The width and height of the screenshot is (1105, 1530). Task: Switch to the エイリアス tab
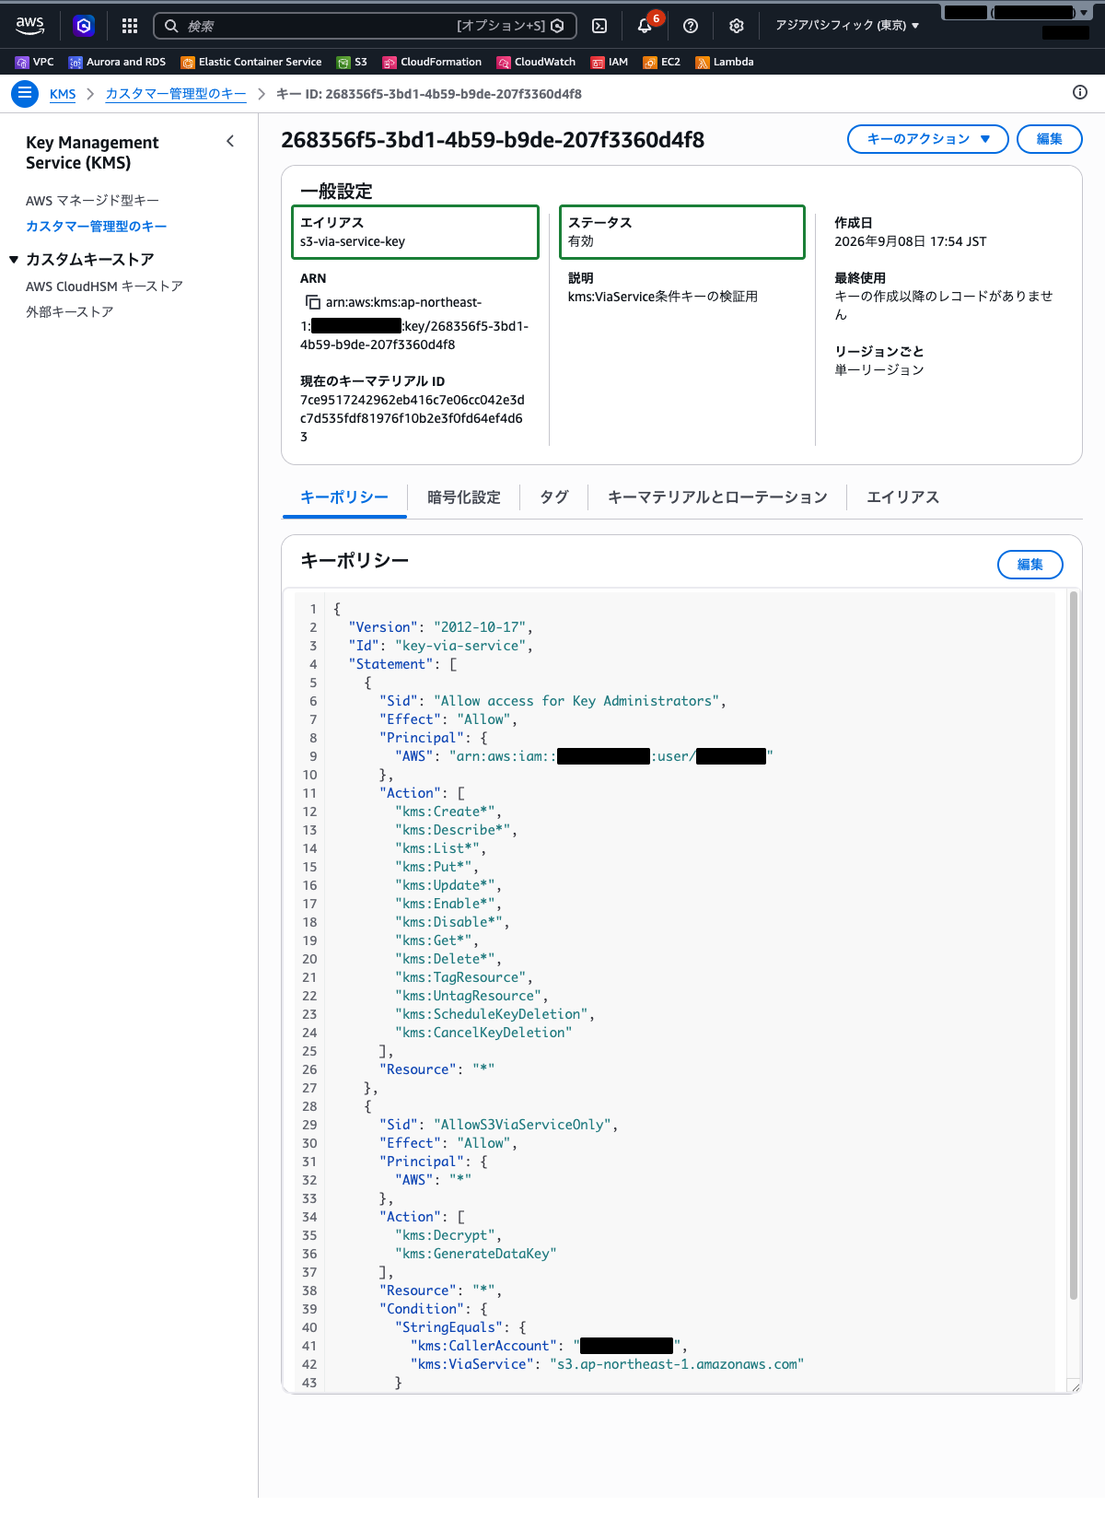coord(902,497)
